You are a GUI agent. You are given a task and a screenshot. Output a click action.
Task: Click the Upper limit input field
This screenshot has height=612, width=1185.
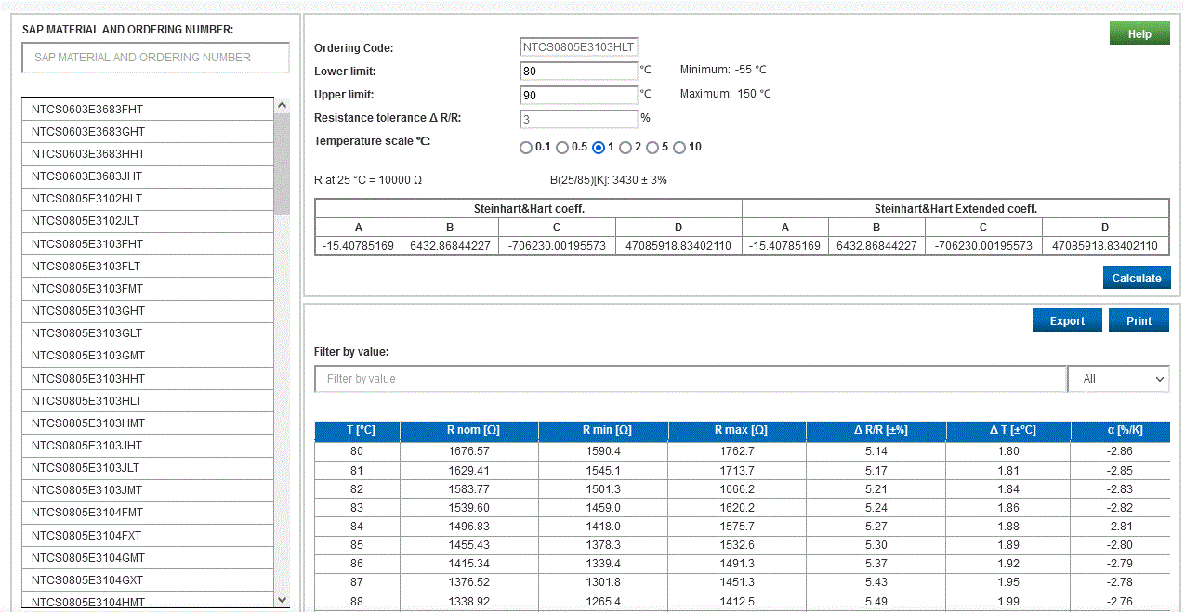578,95
